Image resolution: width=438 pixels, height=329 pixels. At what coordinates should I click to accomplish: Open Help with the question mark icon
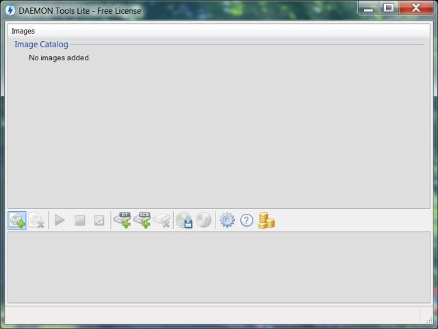246,220
